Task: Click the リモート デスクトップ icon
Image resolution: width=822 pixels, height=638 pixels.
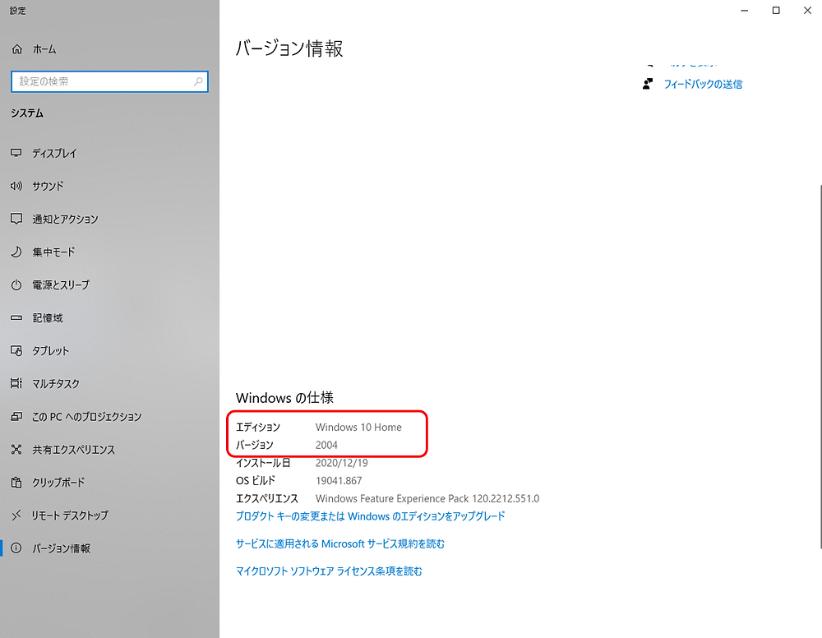Action: pos(16,515)
